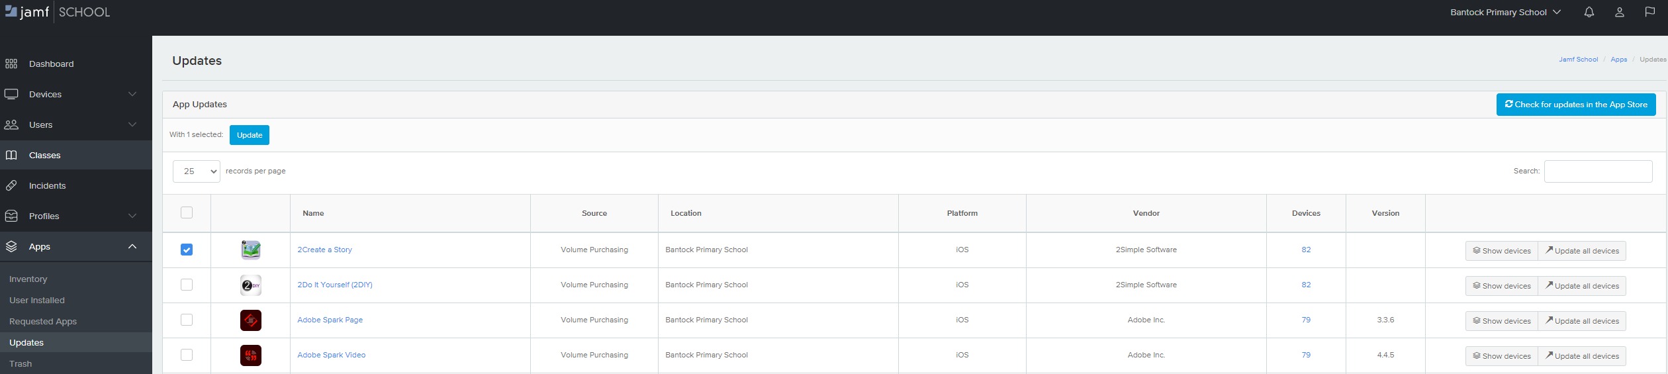Open the Adobe Spark Video link
The image size is (1668, 374).
[x=331, y=355]
